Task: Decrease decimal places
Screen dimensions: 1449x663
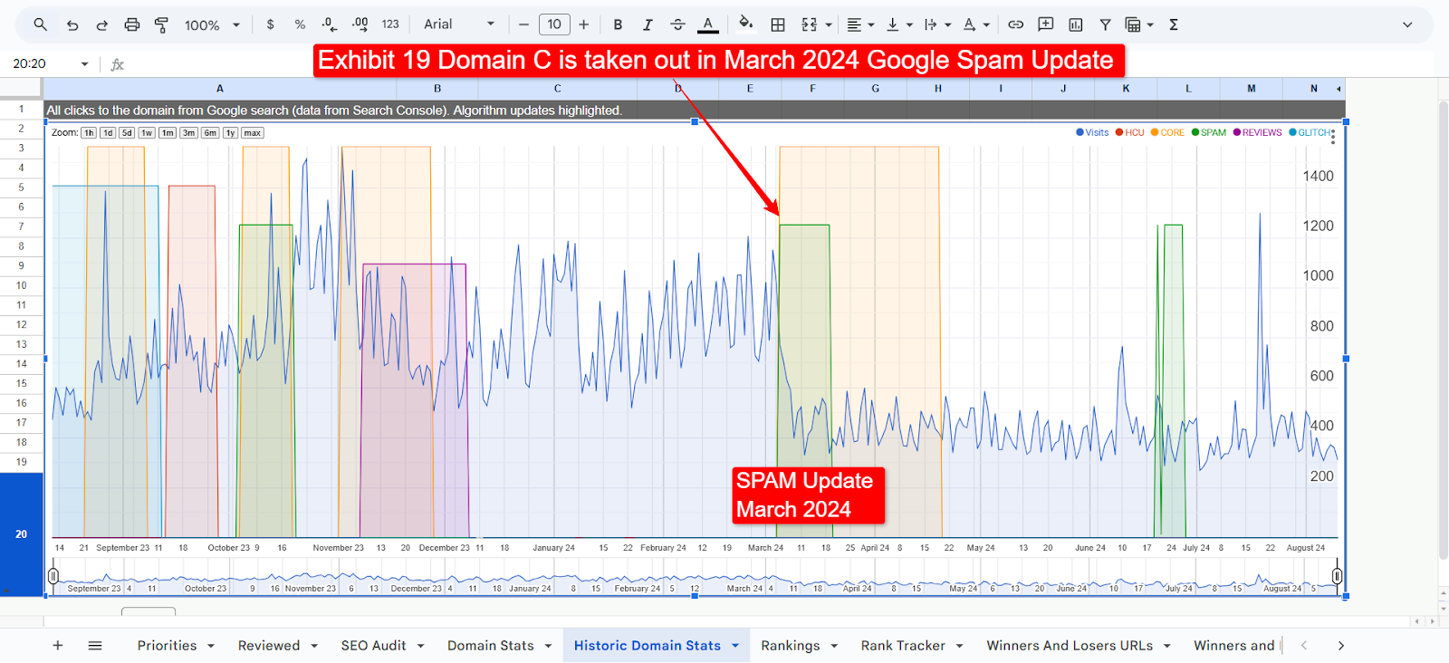Action: click(330, 24)
